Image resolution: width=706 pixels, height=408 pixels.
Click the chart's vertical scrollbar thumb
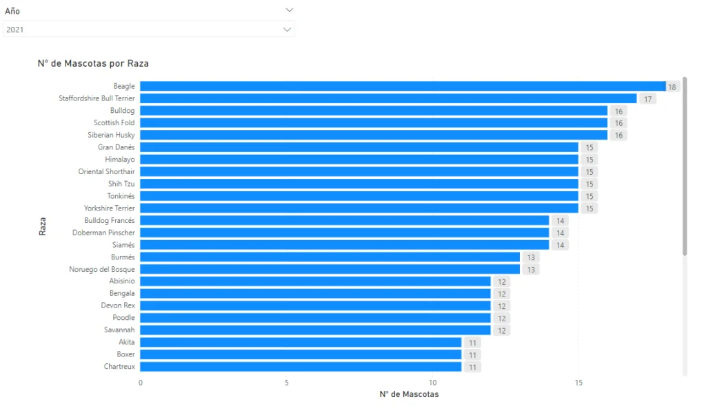click(685, 165)
